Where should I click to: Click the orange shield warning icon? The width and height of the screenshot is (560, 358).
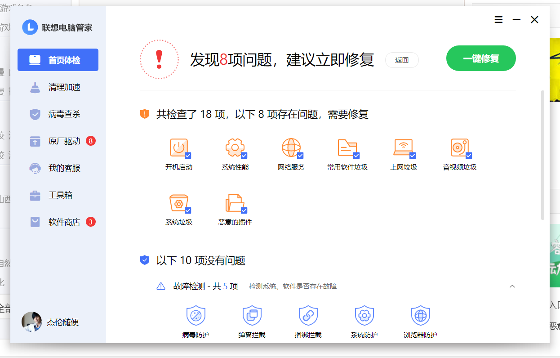coord(144,114)
